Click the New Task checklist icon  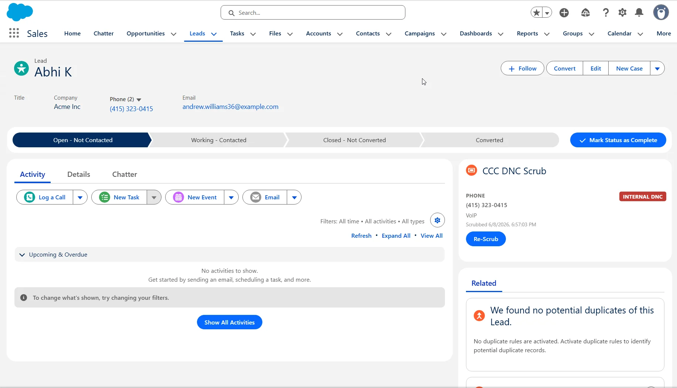pos(105,197)
